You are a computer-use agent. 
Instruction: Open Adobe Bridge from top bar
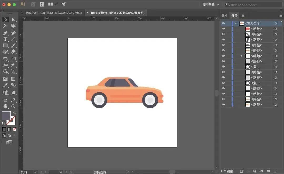click(x=33, y=4)
